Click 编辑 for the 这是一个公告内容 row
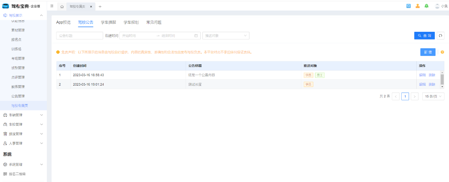449x182 pixels. pyautogui.click(x=422, y=75)
